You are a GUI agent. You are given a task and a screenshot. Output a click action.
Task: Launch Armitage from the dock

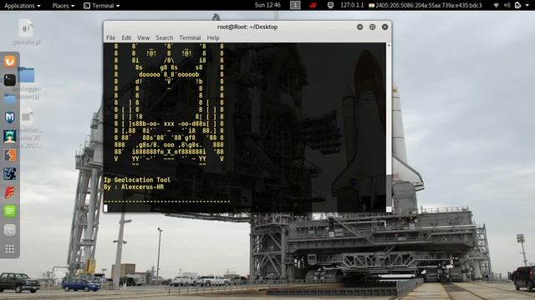9,136
